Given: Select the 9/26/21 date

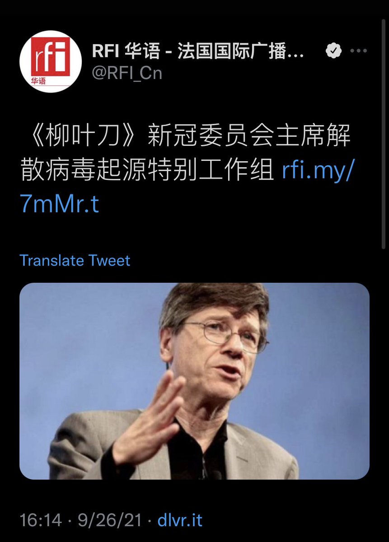Looking at the screenshot, I should tap(111, 520).
